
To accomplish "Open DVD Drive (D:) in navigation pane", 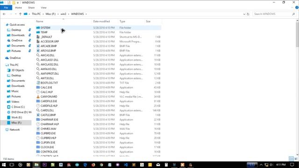I will pyautogui.click(x=21, y=112).
